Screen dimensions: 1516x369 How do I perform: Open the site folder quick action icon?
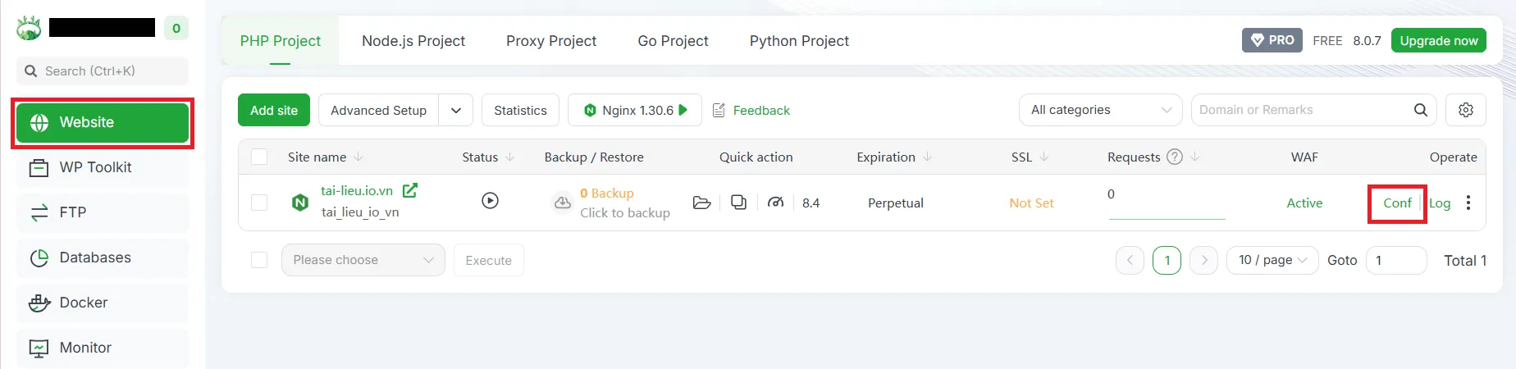tap(701, 203)
